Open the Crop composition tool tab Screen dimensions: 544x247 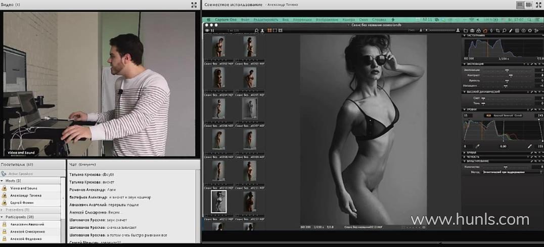498,30
